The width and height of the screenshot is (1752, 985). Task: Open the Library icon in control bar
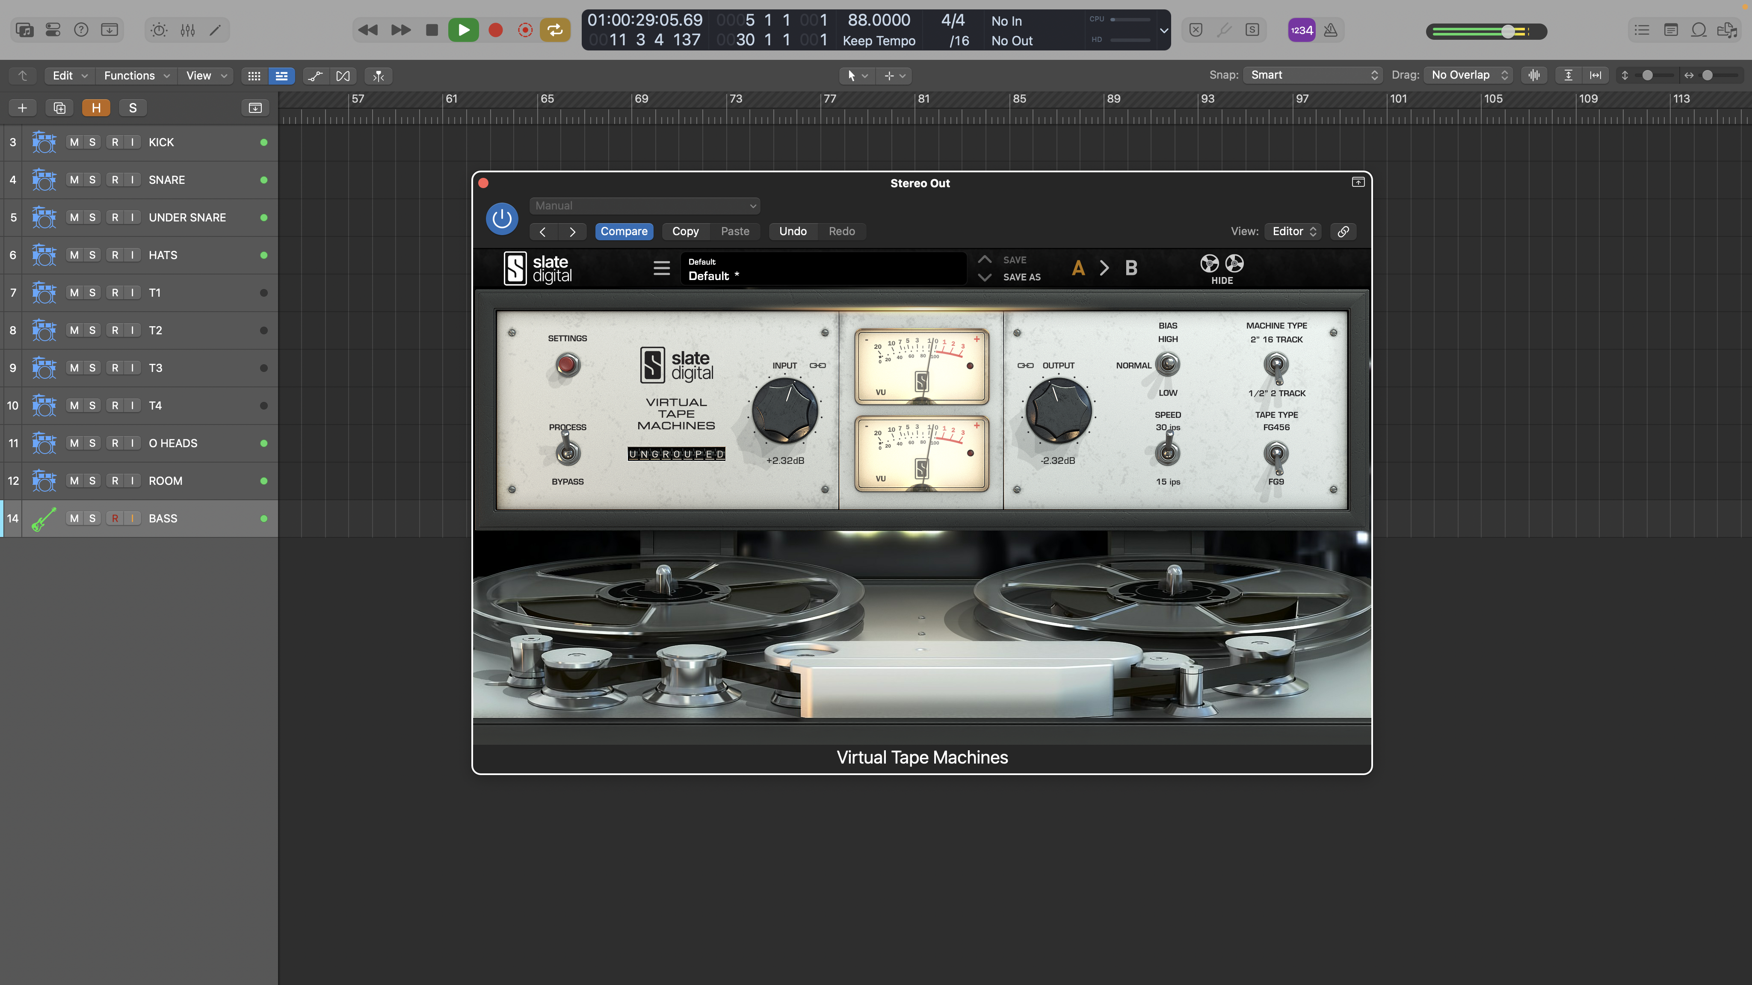click(24, 30)
